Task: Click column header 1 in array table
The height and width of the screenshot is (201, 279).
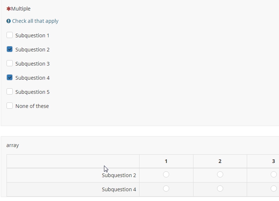Action: click(166, 161)
